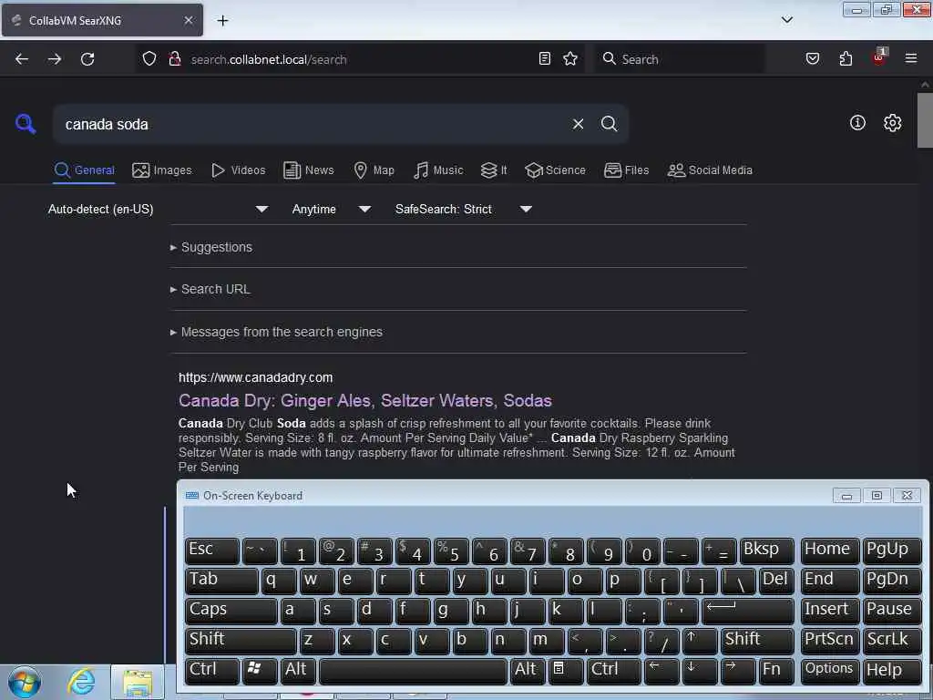Click the page vertical scrollbar thumb
Viewport: 933px width, 700px height.
[x=925, y=119]
